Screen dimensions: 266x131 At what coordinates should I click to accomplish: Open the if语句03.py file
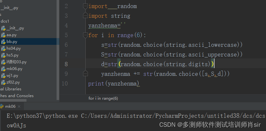point(16,62)
